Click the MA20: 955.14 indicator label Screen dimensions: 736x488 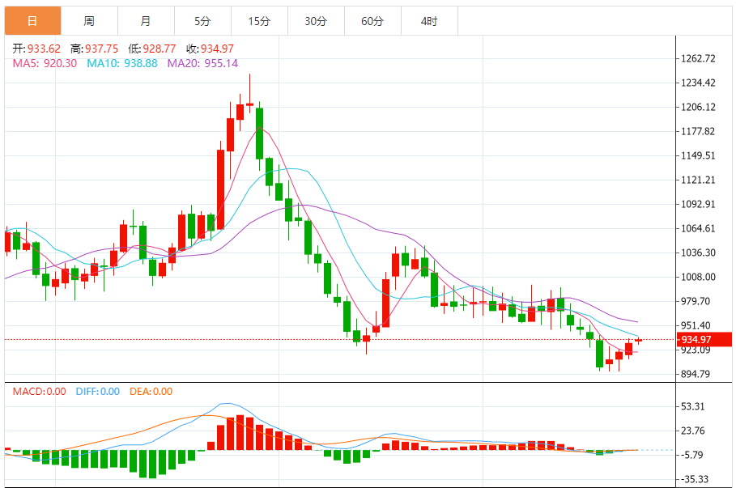(x=202, y=63)
